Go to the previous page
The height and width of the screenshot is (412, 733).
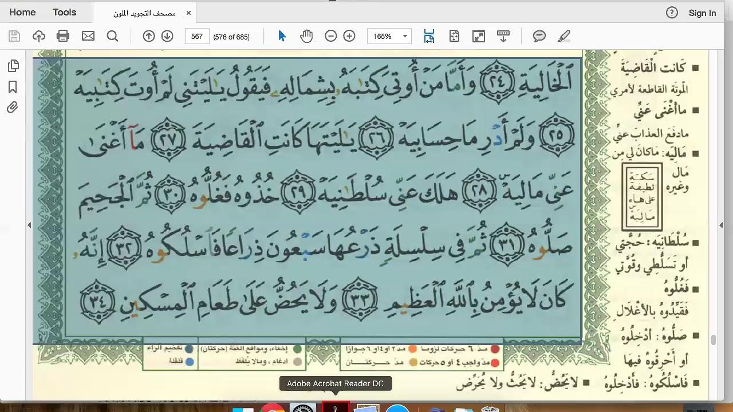[149, 36]
